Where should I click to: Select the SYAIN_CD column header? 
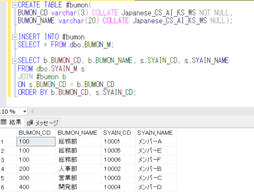(x=119, y=133)
